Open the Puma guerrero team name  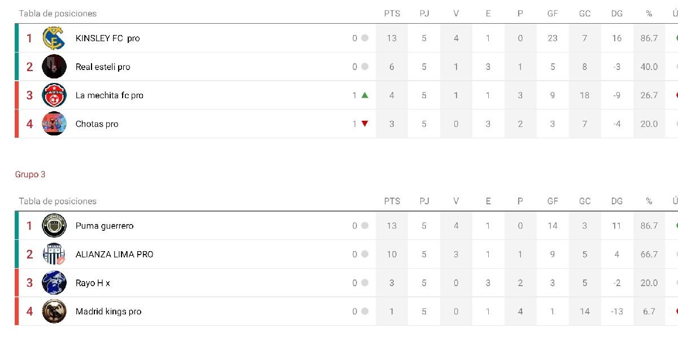tap(105, 226)
